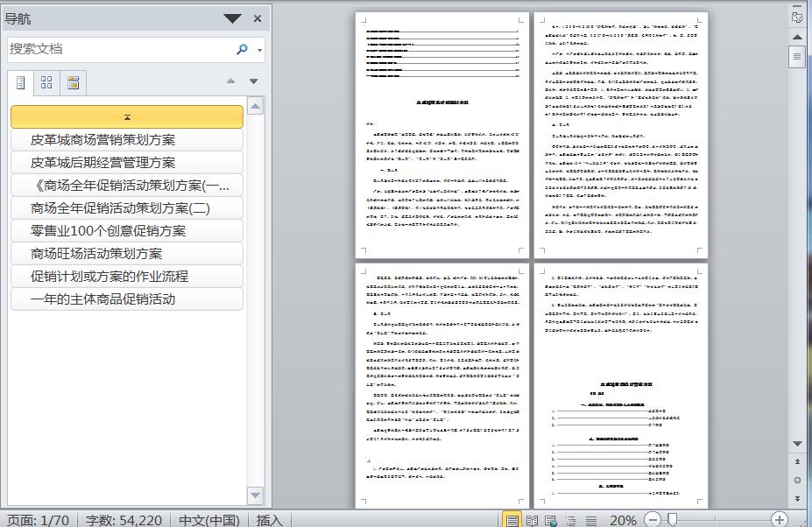This screenshot has height=527, width=812.
Task: Switch to Outline view icon
Action: coord(569,520)
